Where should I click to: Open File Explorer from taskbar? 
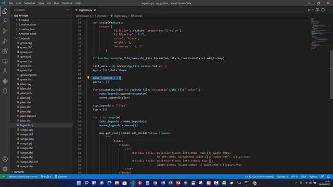pyautogui.click(x=117, y=183)
